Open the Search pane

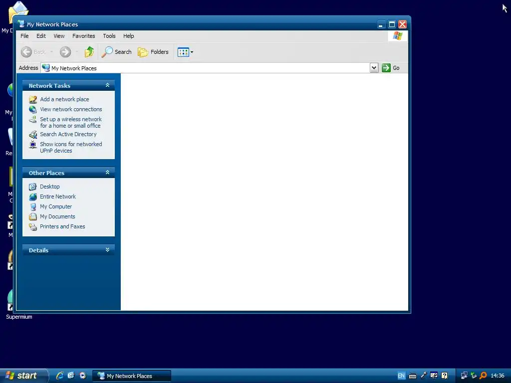[x=116, y=52]
